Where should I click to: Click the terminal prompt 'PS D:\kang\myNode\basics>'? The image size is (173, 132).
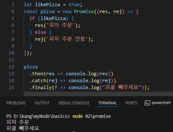[x=38, y=116]
